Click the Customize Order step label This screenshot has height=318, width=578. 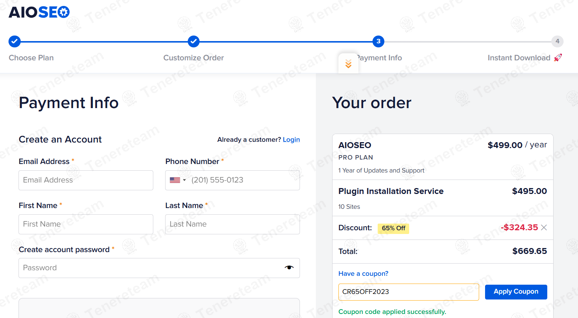coord(193,58)
